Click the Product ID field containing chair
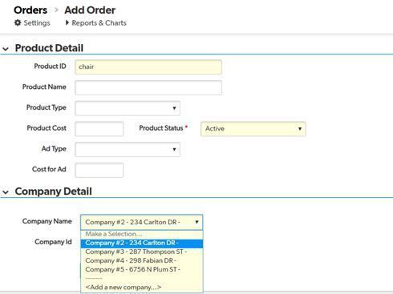The height and width of the screenshot is (294, 393). (148, 66)
